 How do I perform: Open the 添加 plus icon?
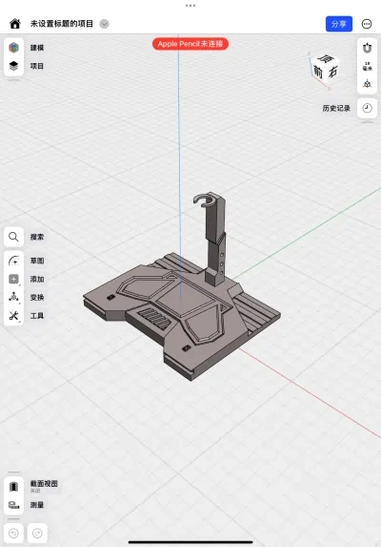(13, 279)
